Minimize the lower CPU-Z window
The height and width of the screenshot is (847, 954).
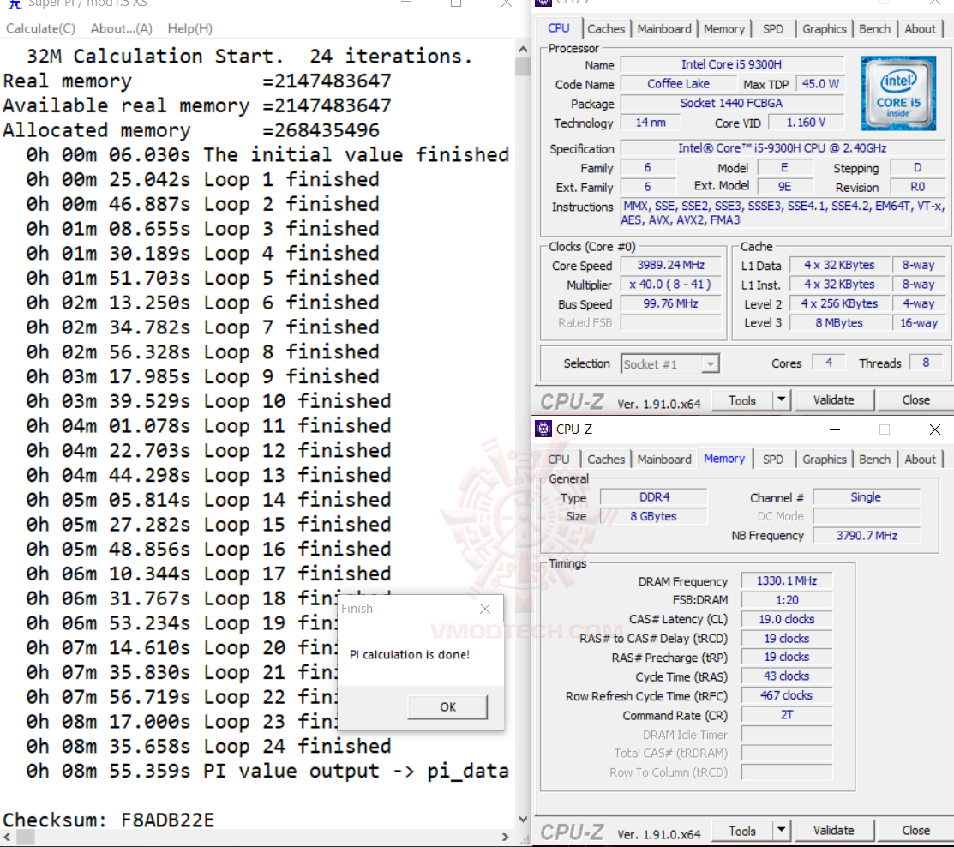(835, 429)
